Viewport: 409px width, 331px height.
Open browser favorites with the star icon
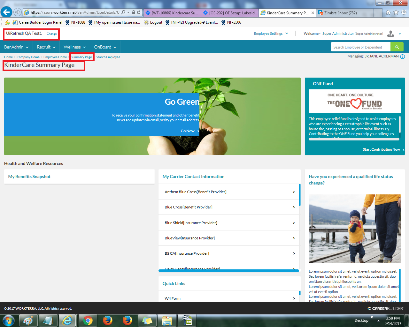396,12
